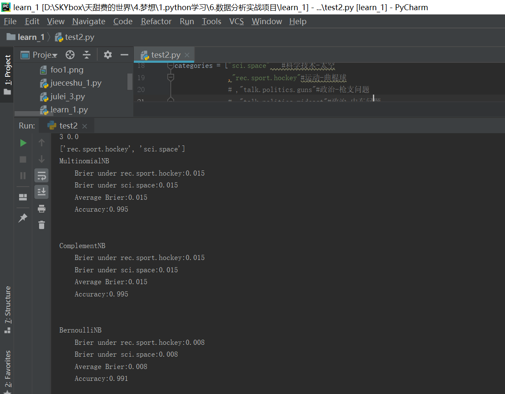Image resolution: width=505 pixels, height=394 pixels.
Task: Open the Run menu
Action: point(187,22)
